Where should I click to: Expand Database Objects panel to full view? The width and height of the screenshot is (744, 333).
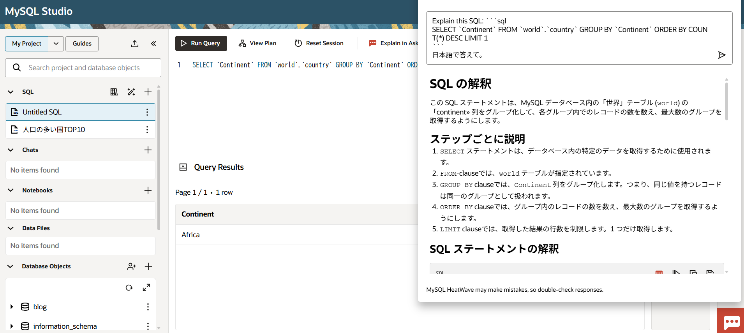click(x=146, y=287)
